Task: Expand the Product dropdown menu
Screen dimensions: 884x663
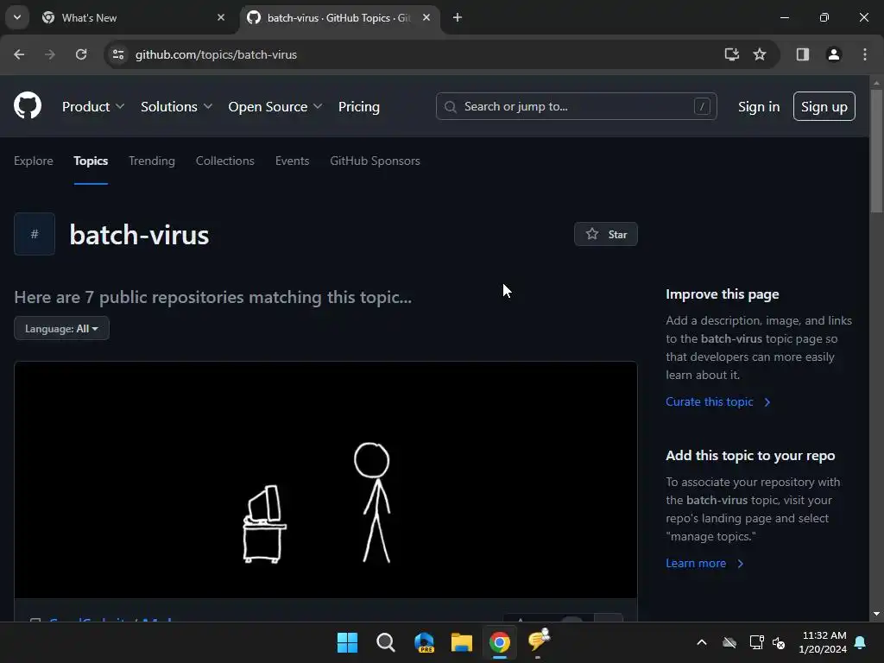Action: [93, 106]
